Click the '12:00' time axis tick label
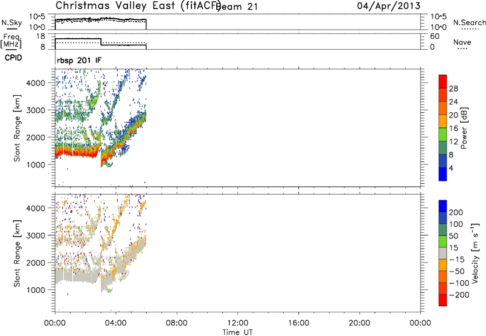486x336 pixels. (x=238, y=323)
